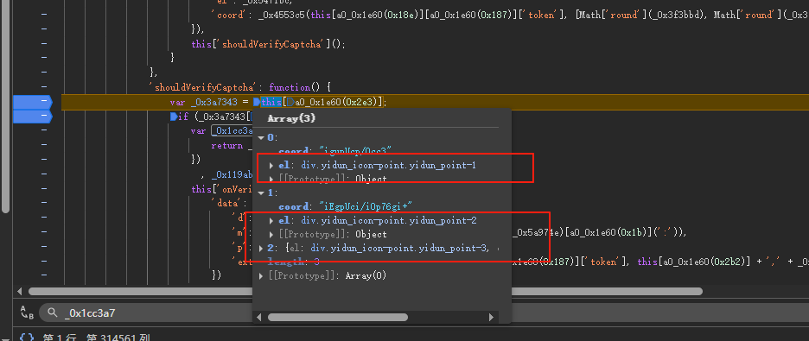Click the right arrow of the popup's horizontal scrollbar
Image resolution: width=809 pixels, height=341 pixels.
tap(491, 318)
